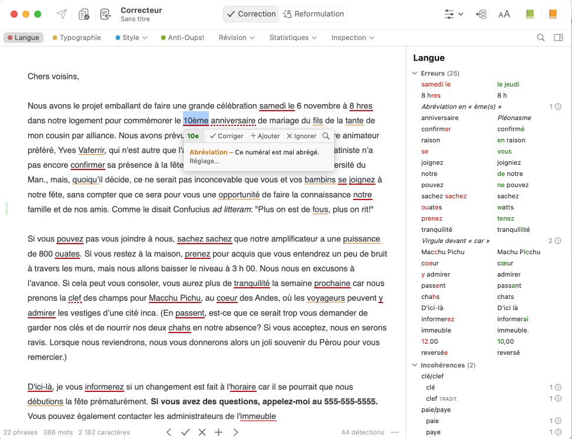The image size is (572, 439).
Task: Toggle the sidebar panel visibility icon
Action: click(558, 38)
